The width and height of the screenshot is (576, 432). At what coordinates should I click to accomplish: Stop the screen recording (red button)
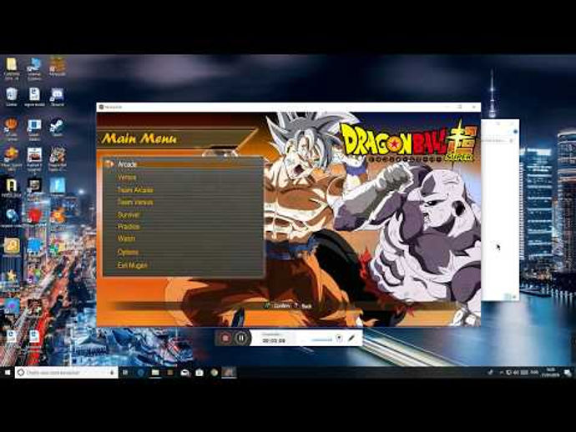225,338
